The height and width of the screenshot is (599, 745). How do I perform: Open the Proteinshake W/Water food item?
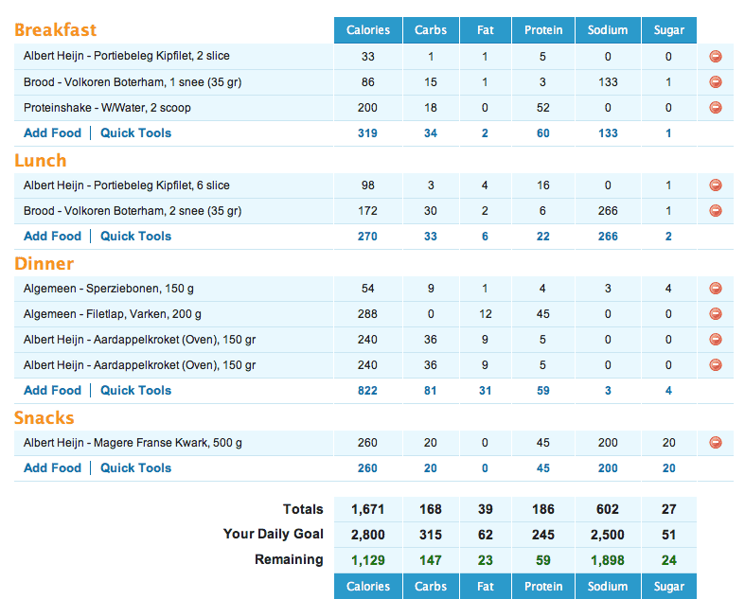click(107, 108)
